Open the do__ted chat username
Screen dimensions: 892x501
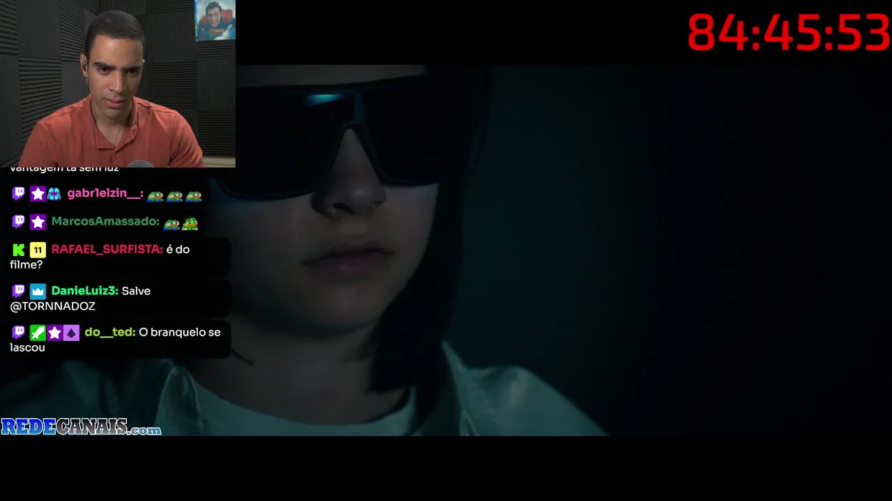110,333
